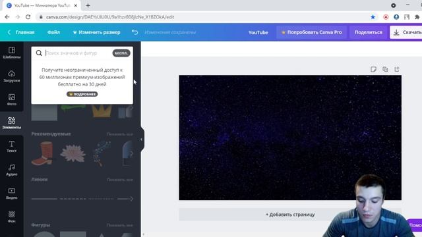Image resolution: width=422 pixels, height=237 pixels.
Task: Add the gray square element
Action: [x=44, y=113]
